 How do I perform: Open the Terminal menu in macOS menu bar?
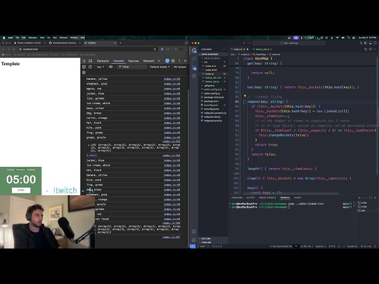point(63,38)
